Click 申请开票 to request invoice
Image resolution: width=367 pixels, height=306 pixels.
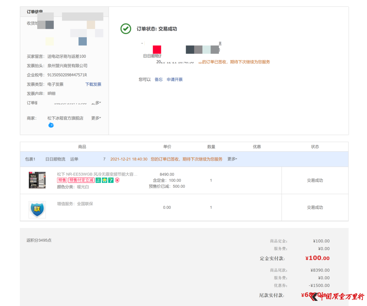[x=175, y=79]
